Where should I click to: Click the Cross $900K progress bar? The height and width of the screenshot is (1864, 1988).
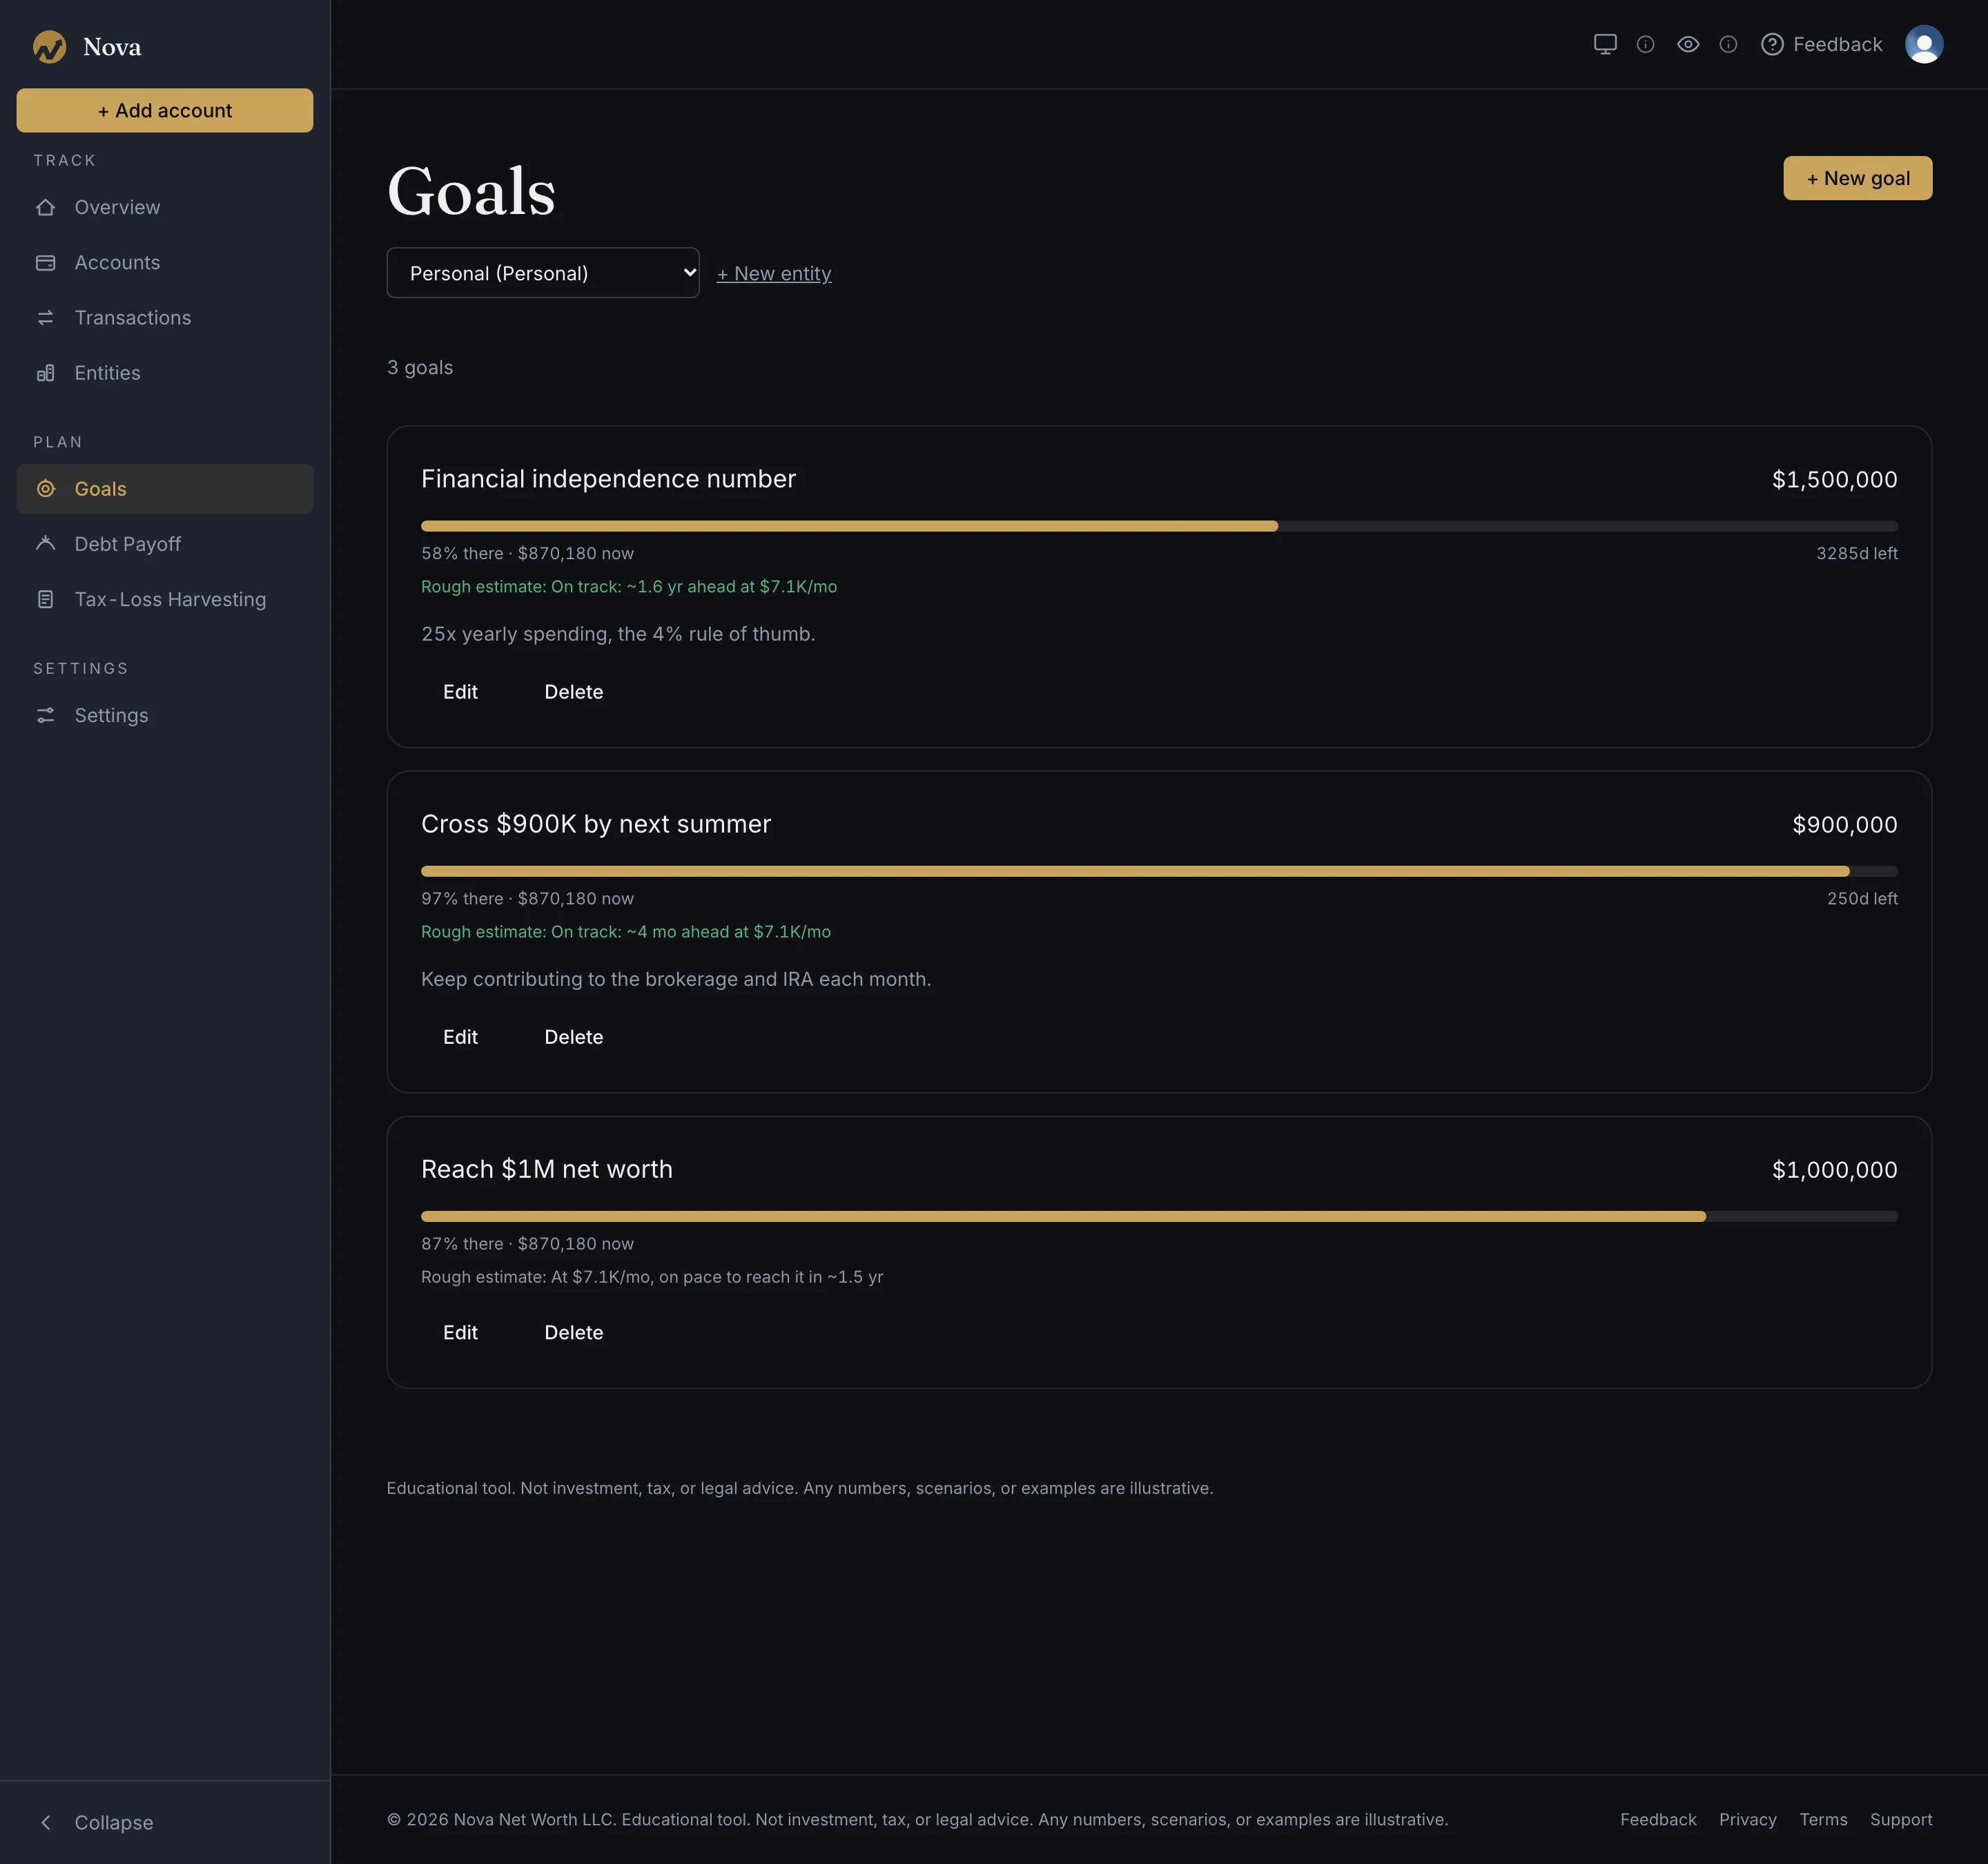click(x=1159, y=871)
